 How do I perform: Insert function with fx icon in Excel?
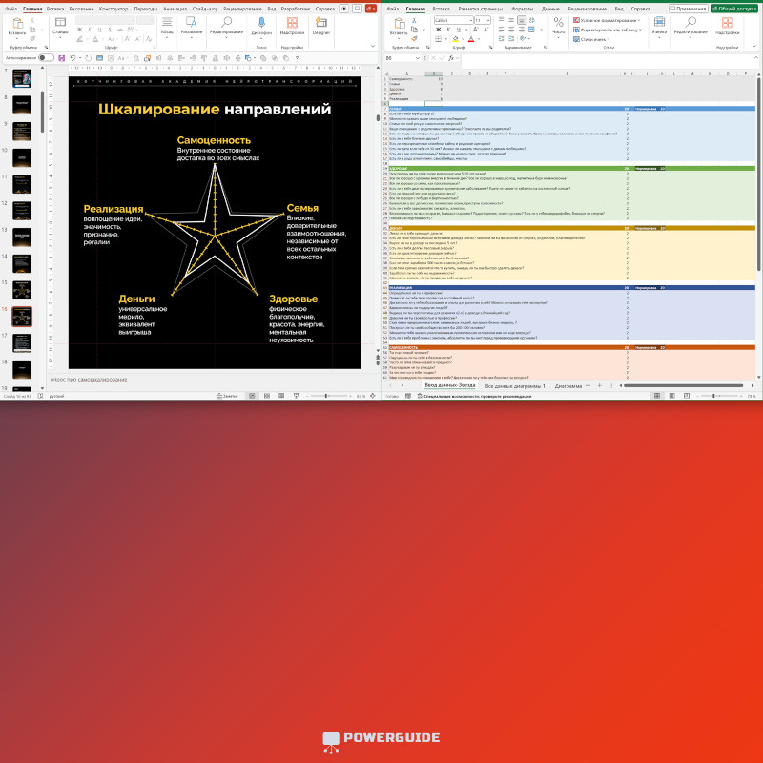pyautogui.click(x=451, y=58)
